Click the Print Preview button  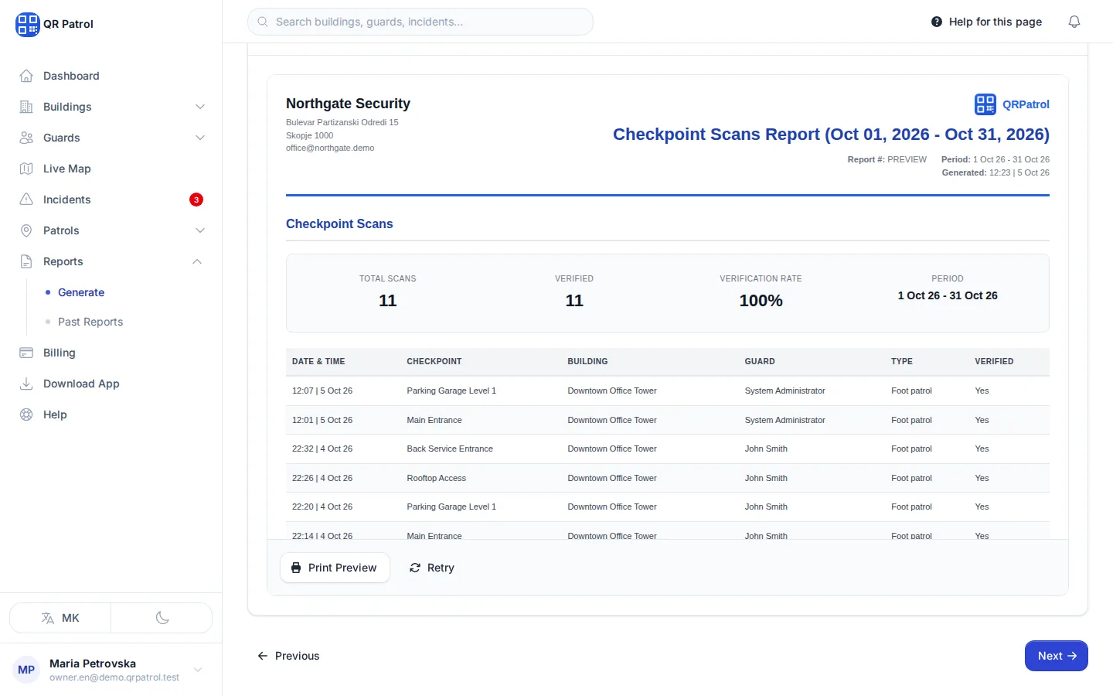335,568
